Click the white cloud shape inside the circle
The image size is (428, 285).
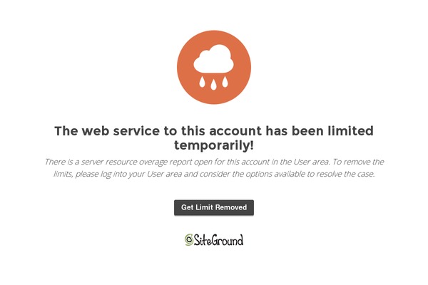point(213,59)
